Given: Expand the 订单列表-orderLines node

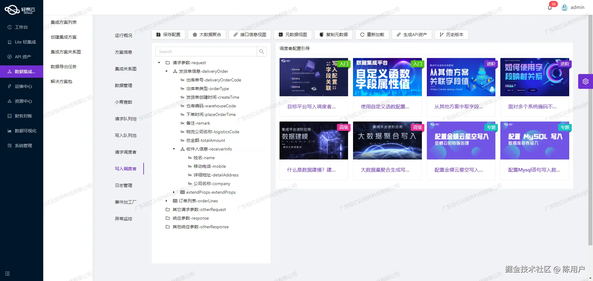Looking at the screenshot, I should 167,201.
